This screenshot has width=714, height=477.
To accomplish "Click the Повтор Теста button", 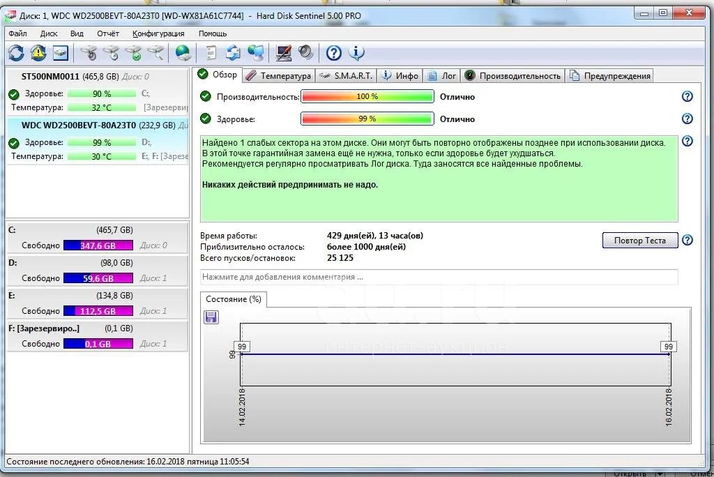I will tap(640, 240).
